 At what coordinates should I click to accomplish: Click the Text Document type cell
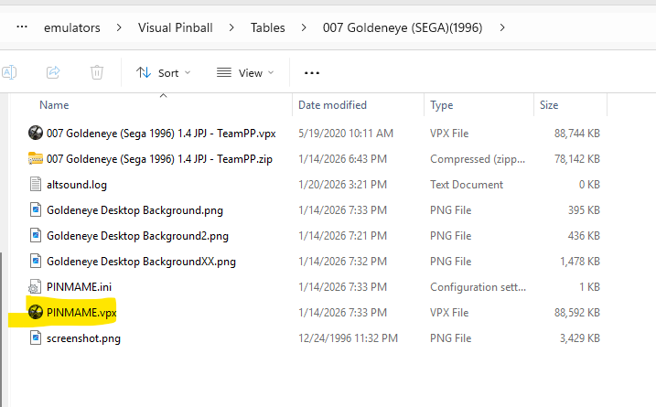coord(467,185)
